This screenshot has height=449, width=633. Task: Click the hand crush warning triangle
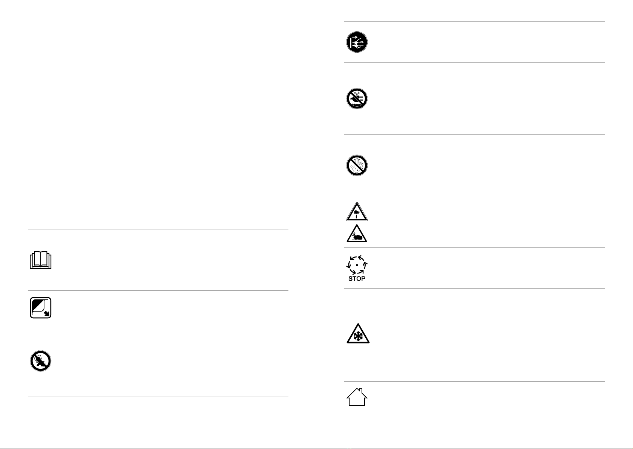pos(357,233)
